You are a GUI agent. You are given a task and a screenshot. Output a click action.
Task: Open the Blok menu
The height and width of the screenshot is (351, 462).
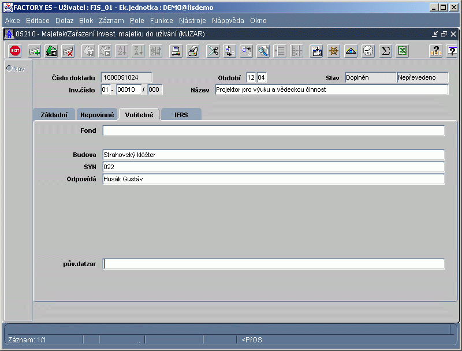pos(86,21)
